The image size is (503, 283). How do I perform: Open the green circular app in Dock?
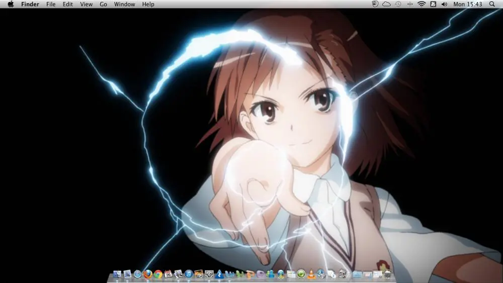(x=301, y=274)
